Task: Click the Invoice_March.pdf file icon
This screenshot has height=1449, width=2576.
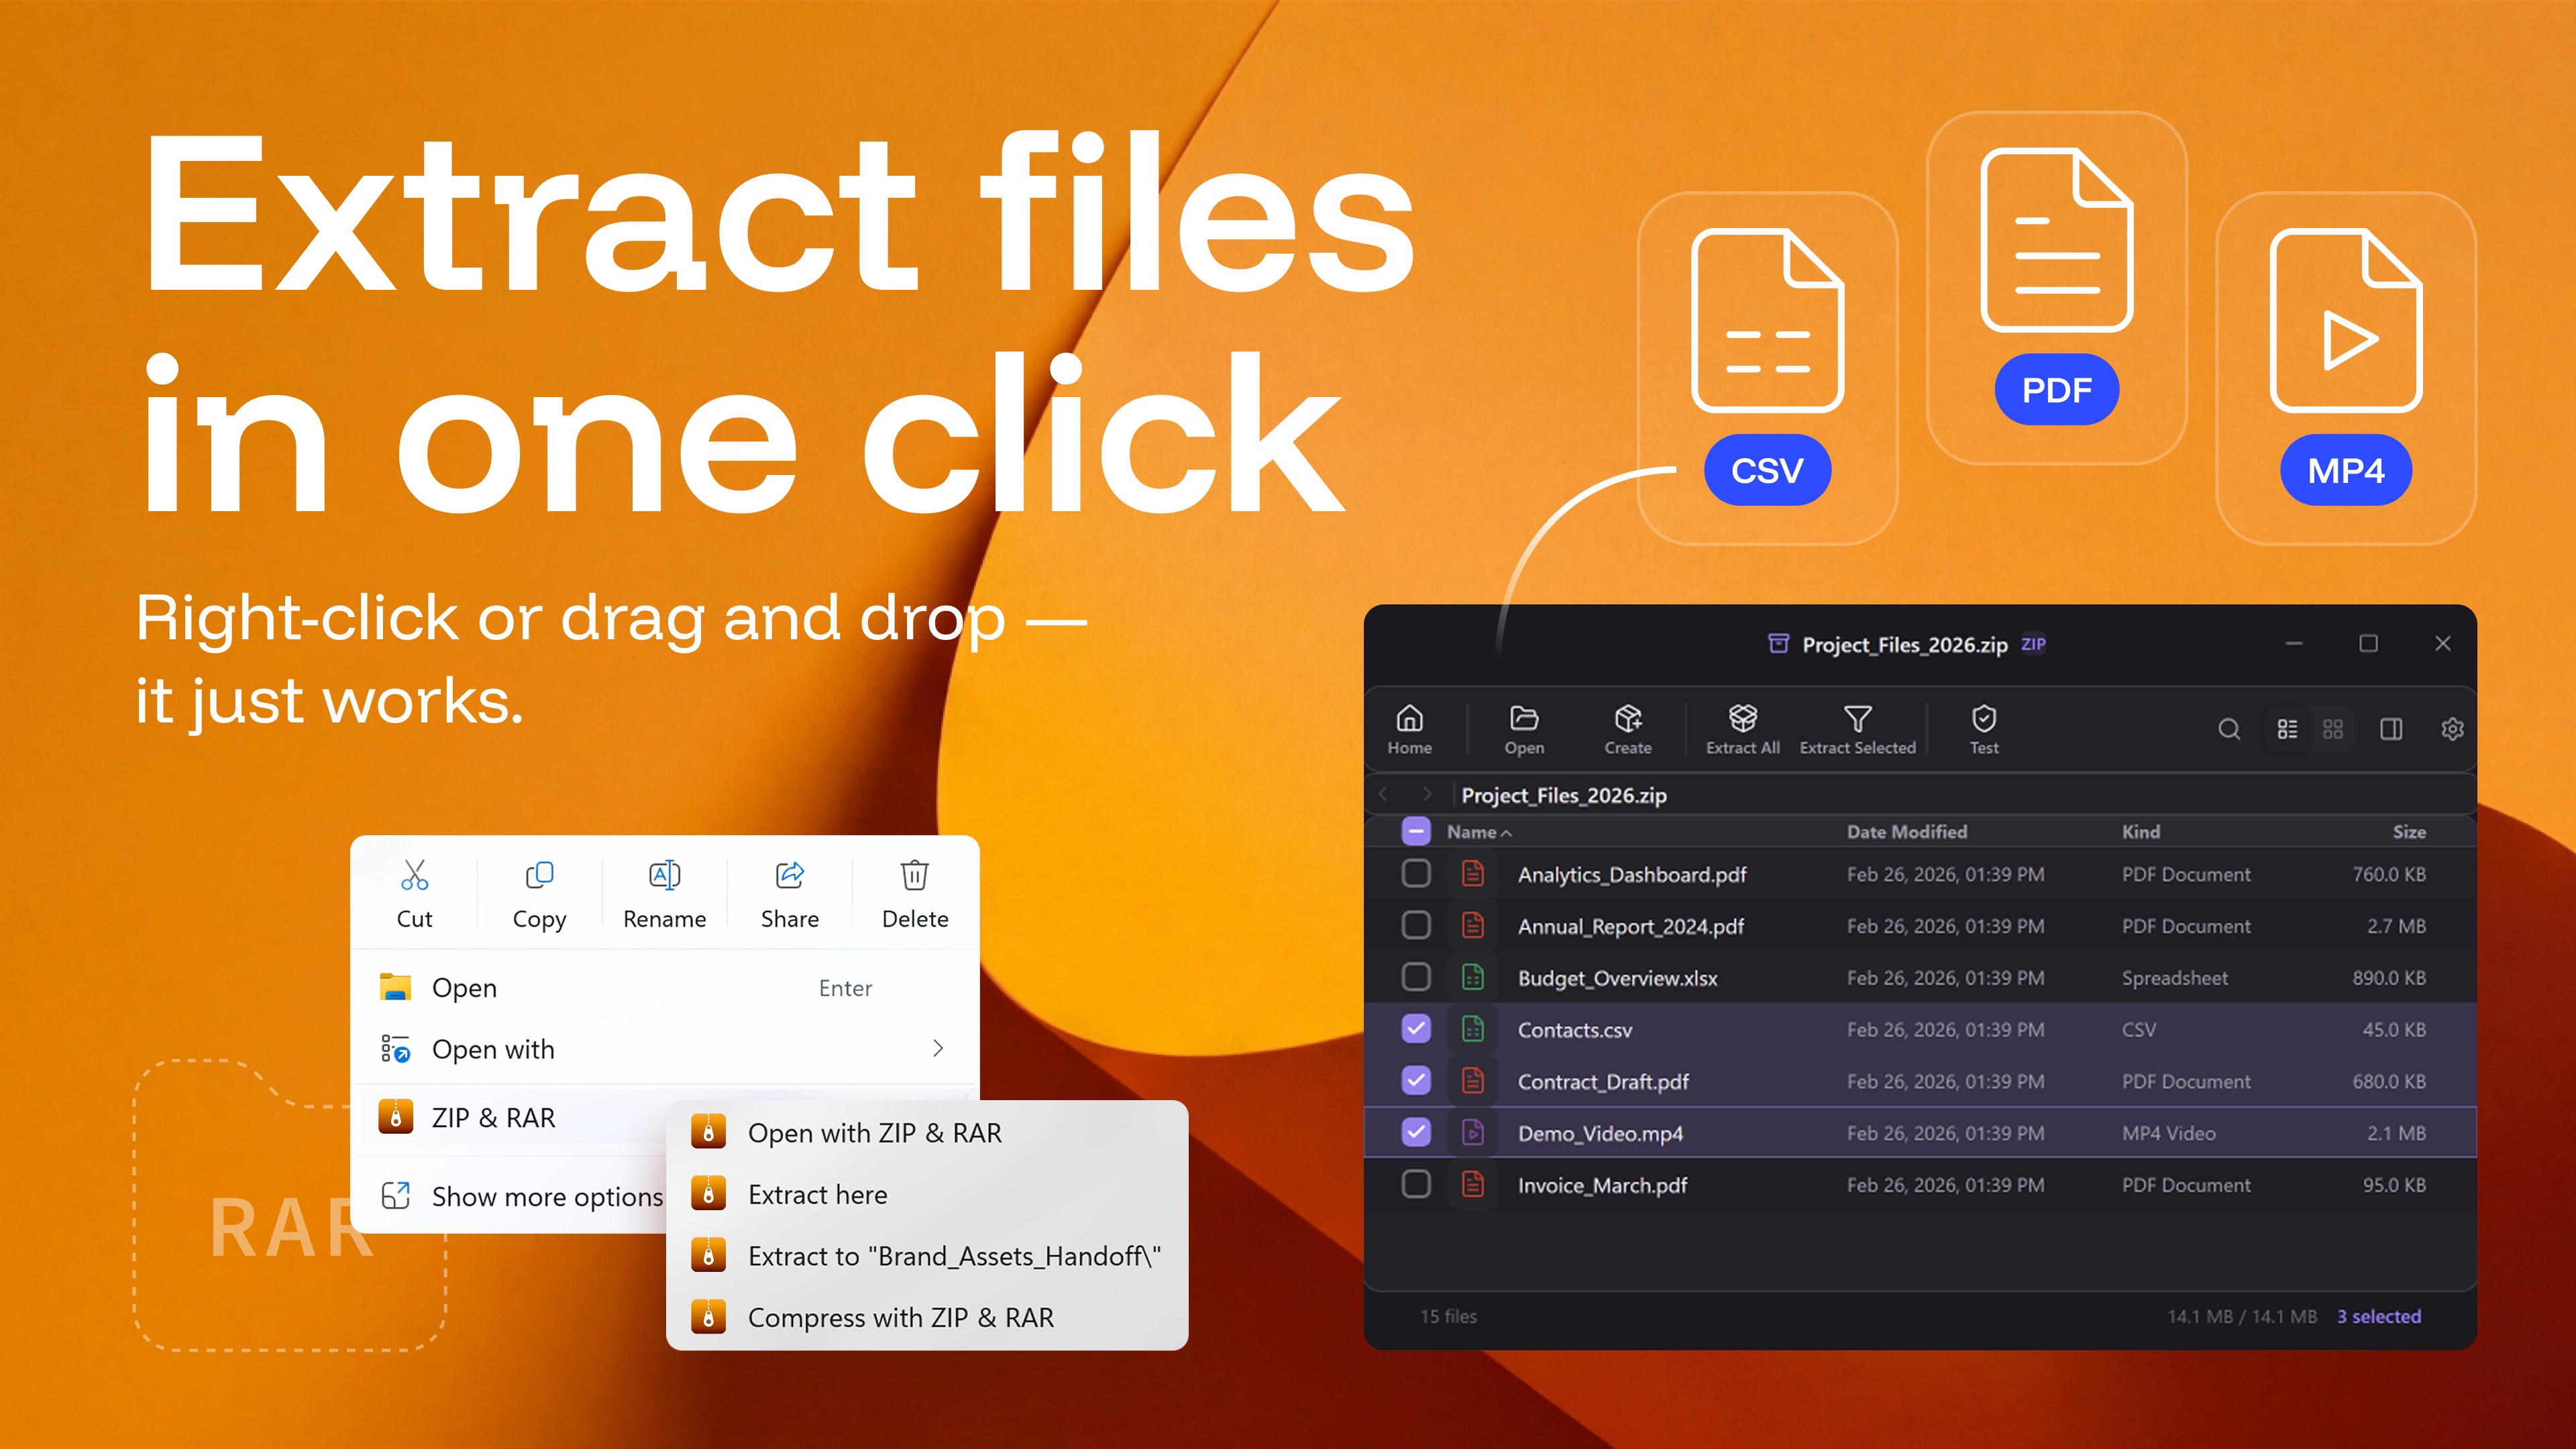Action: (1473, 1184)
